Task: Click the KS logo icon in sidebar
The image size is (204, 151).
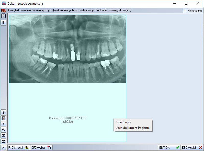Action: click(x=4, y=10)
